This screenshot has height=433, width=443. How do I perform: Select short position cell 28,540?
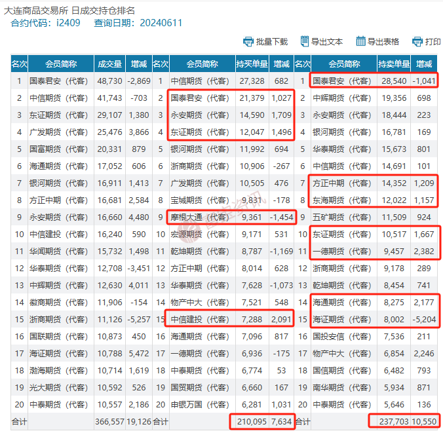click(x=394, y=81)
